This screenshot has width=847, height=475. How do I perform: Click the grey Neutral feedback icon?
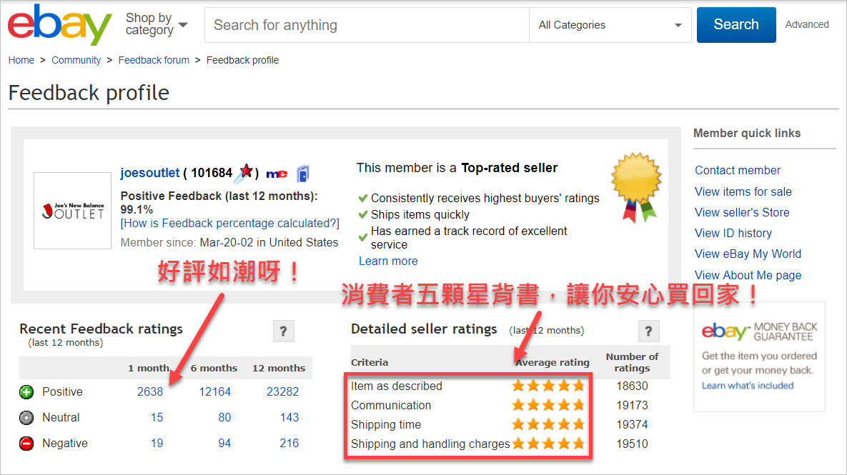pos(26,418)
